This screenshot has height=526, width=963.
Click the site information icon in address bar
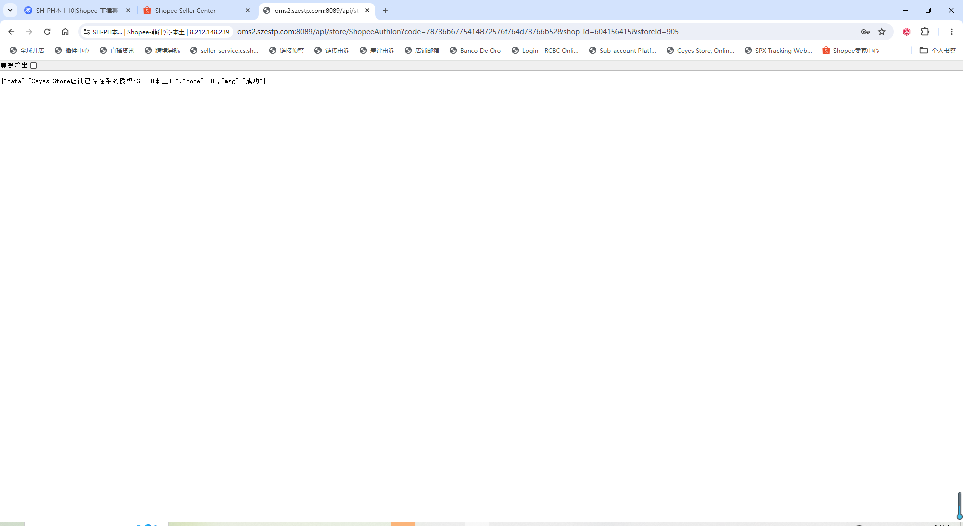(x=87, y=32)
